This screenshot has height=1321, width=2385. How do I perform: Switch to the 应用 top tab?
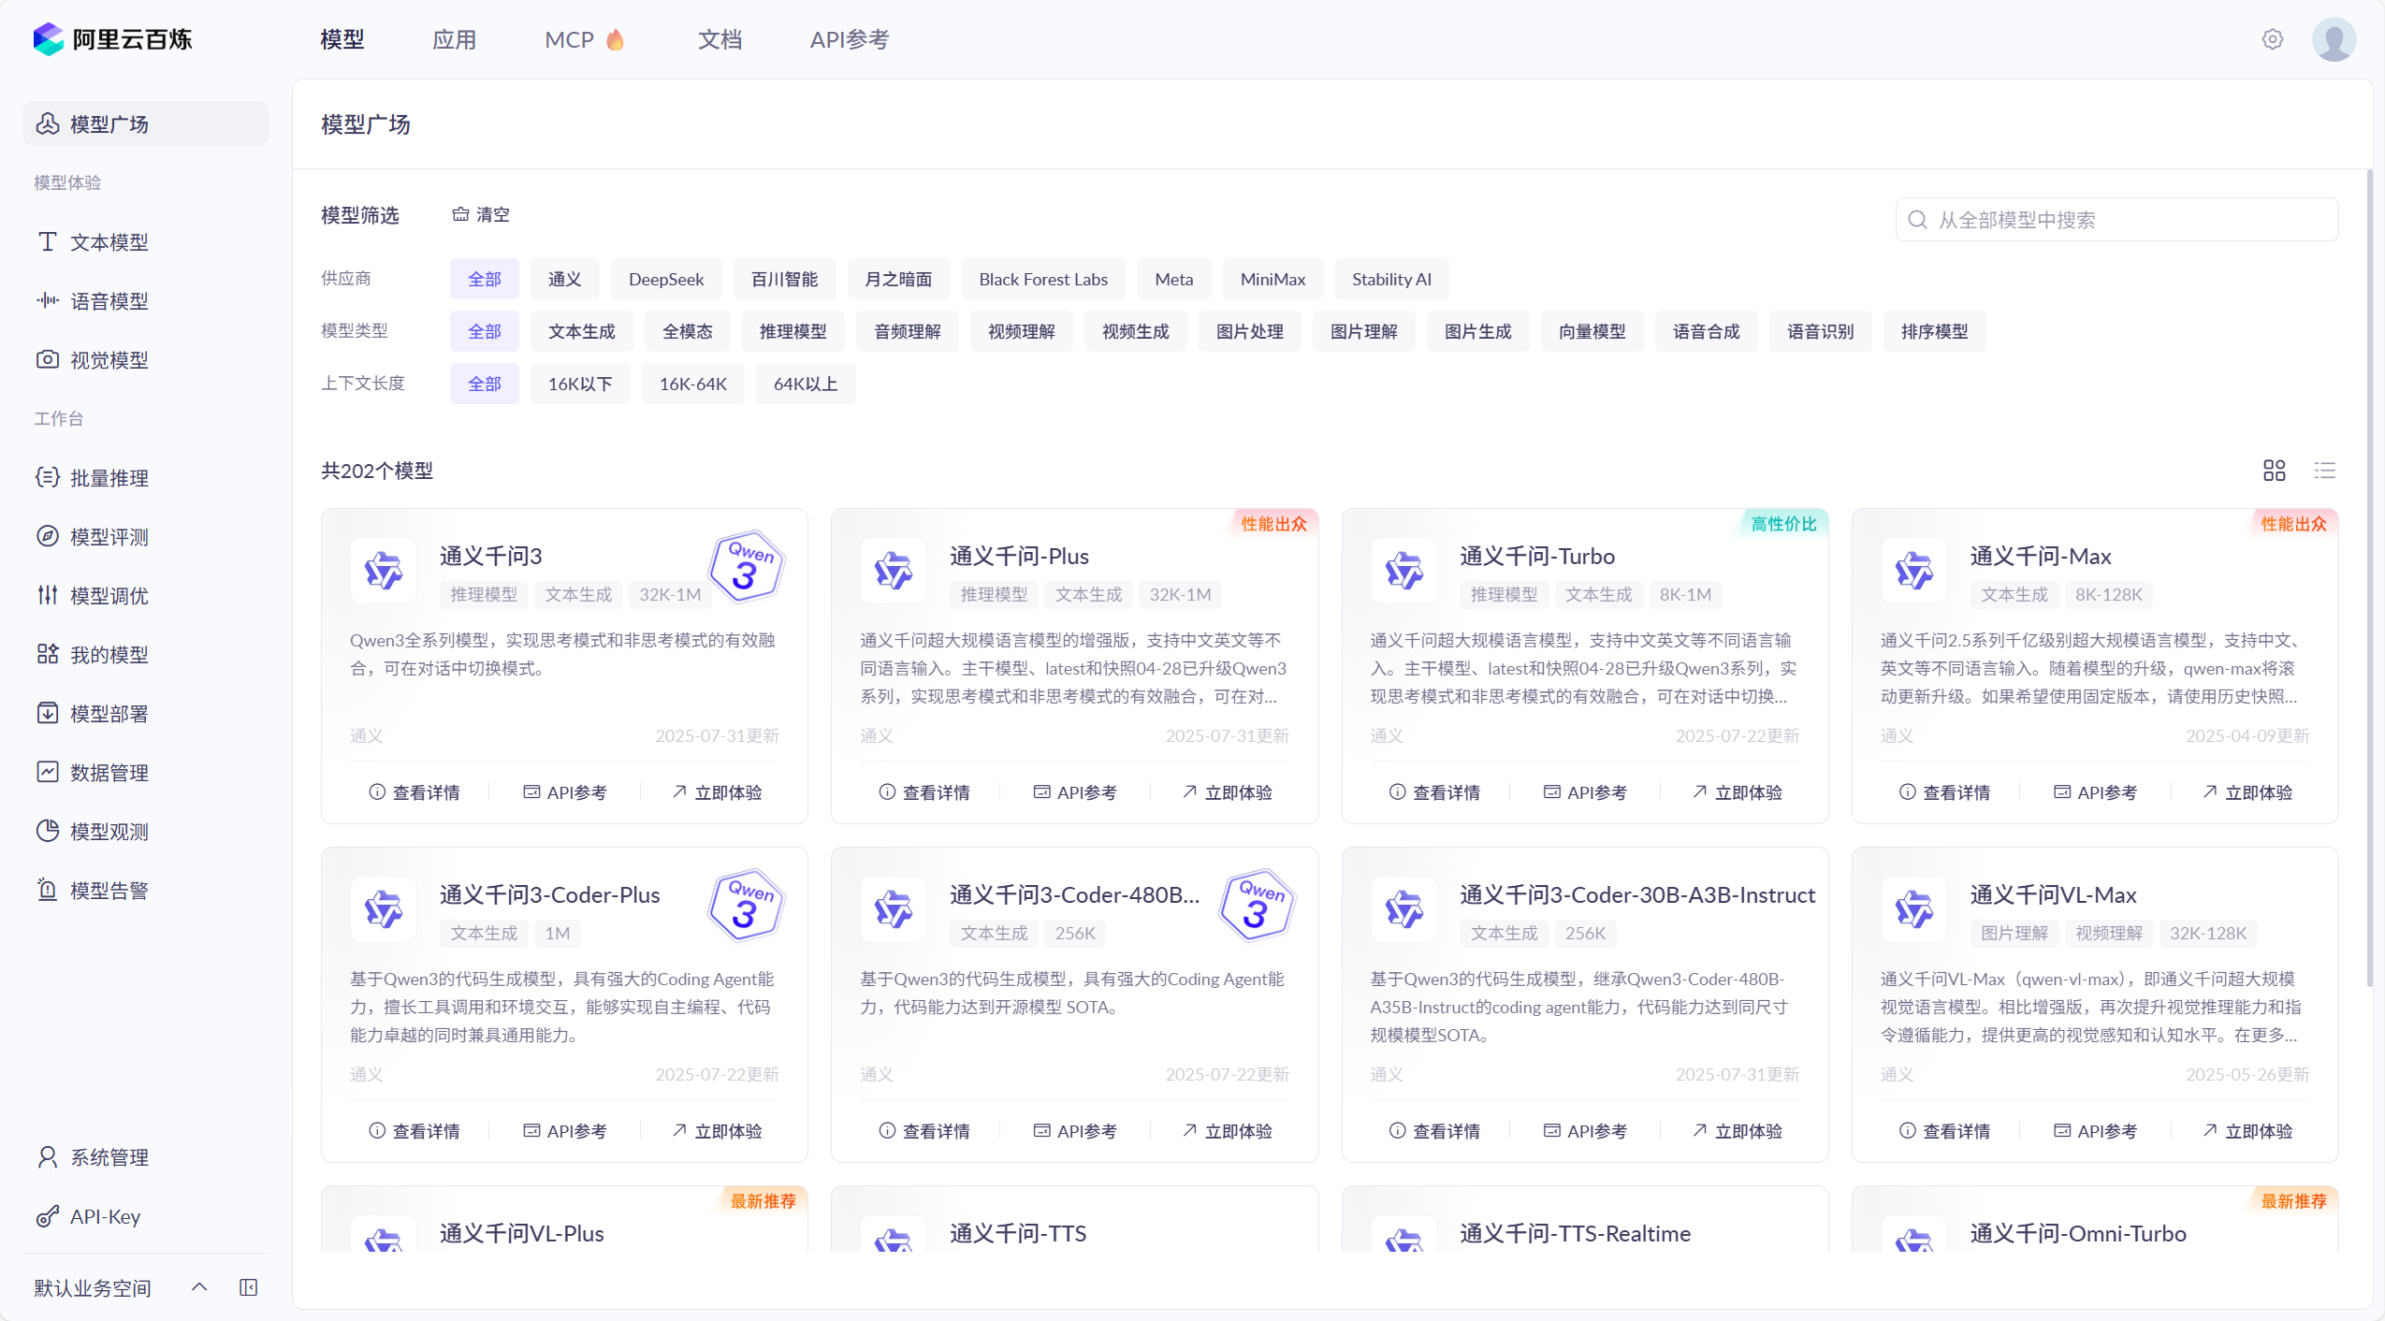point(454,39)
